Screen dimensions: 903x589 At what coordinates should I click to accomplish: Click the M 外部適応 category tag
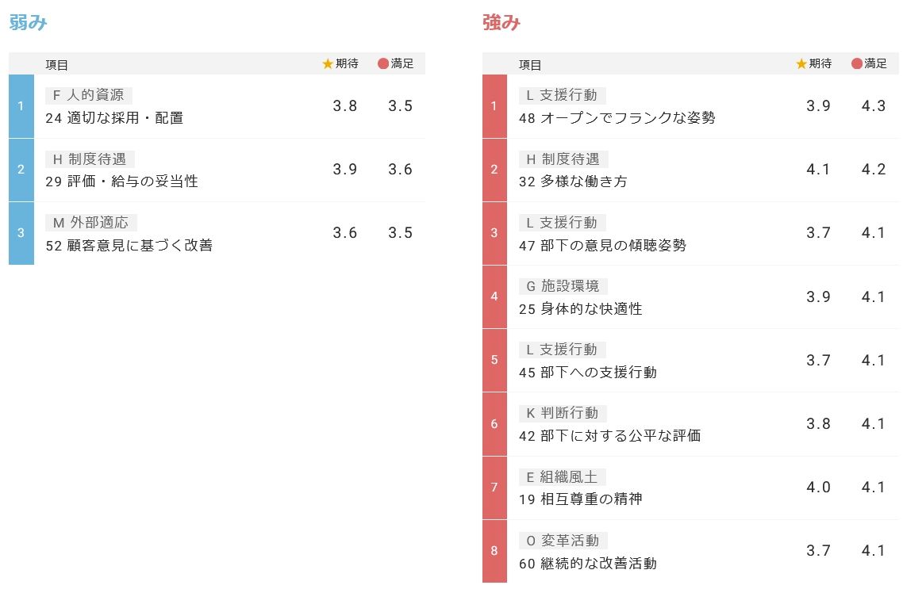[90, 223]
